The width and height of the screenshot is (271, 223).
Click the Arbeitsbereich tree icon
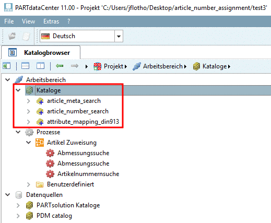click(19, 80)
